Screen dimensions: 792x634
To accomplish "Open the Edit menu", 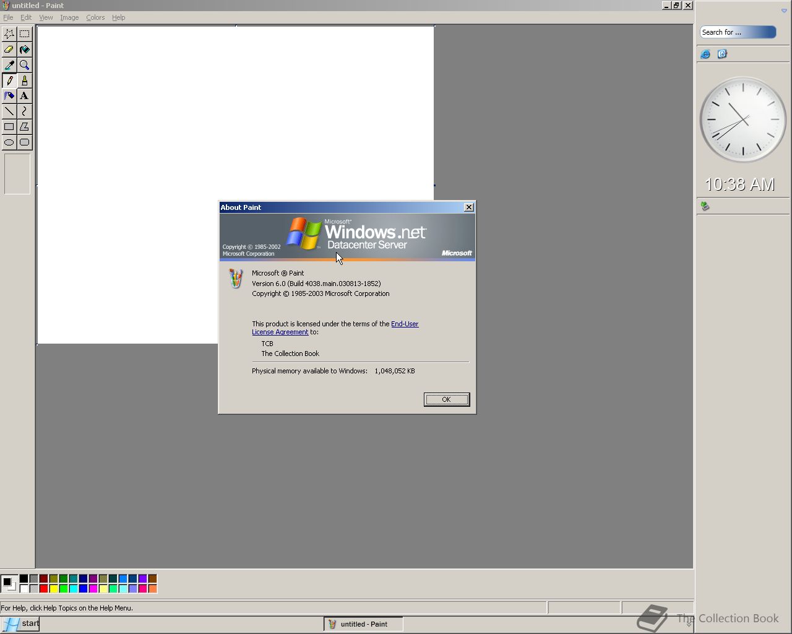I will coord(26,17).
